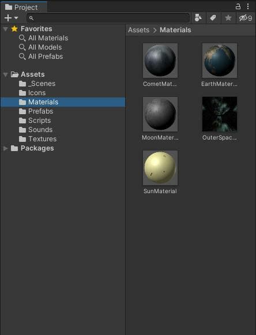Click the Scripts folder icon
The image size is (256, 335).
coord(22,121)
